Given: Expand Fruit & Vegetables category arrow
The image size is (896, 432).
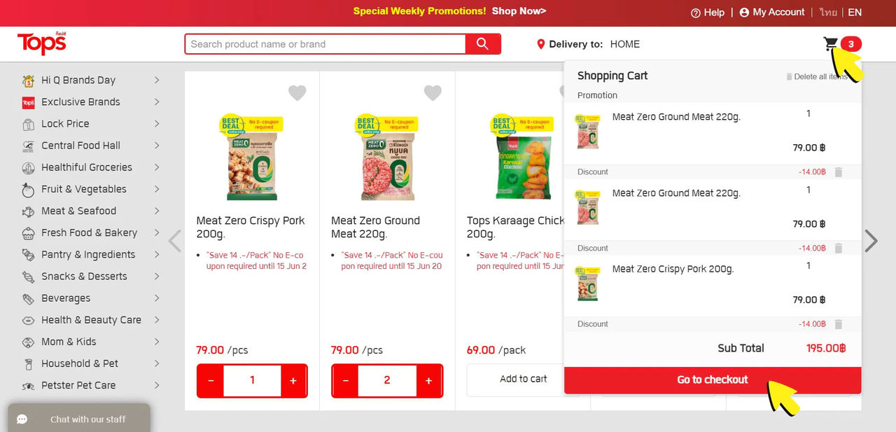Looking at the screenshot, I should (x=157, y=189).
